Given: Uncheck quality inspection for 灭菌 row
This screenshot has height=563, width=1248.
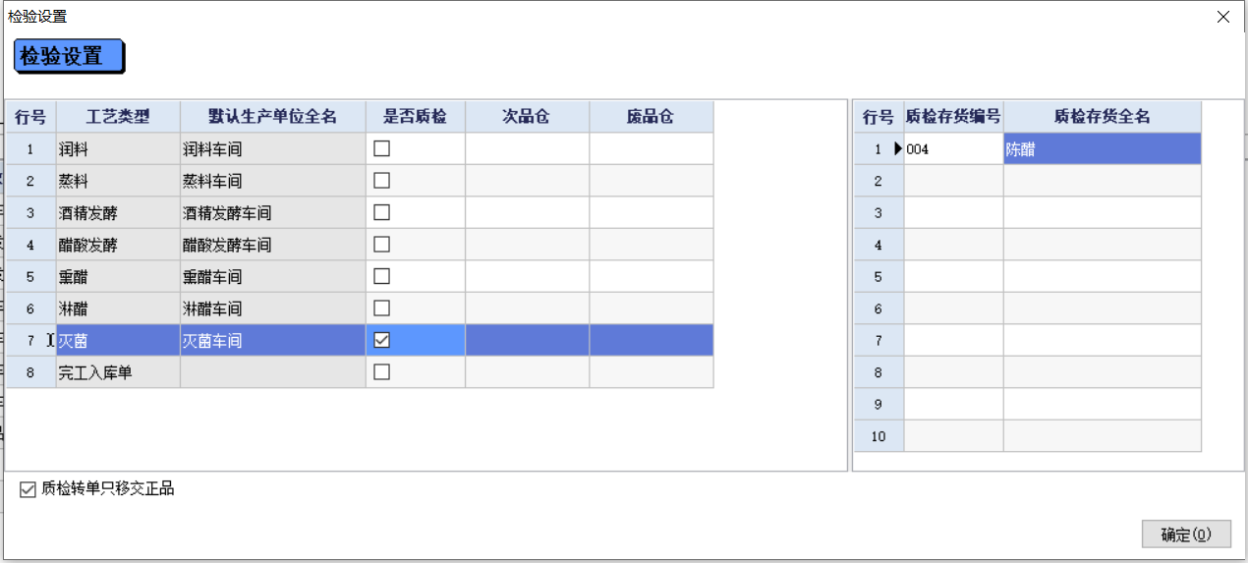Looking at the screenshot, I should click(381, 340).
